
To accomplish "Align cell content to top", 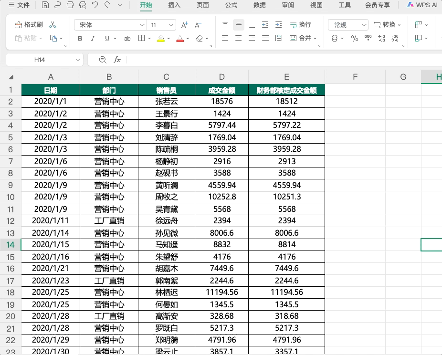I will [225, 25].
